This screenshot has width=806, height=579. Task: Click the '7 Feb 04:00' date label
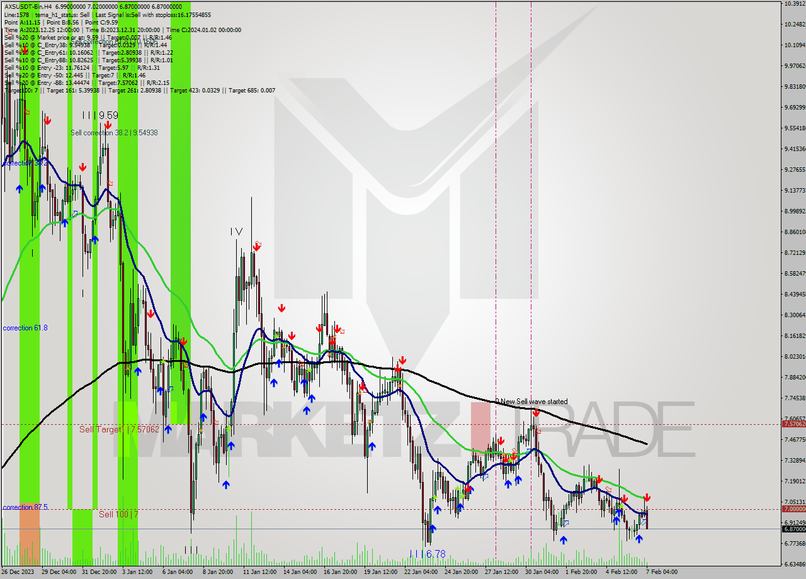(x=662, y=572)
